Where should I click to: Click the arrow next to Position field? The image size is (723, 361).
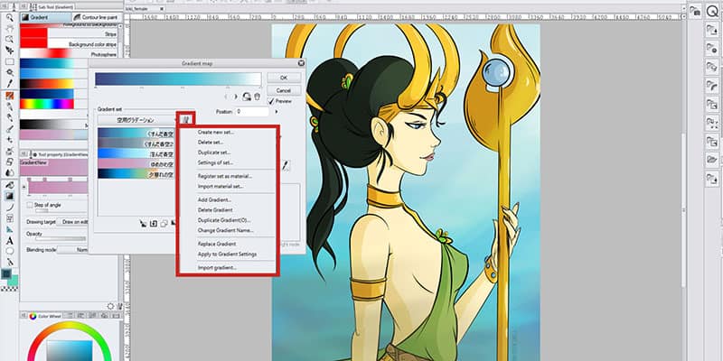[277, 111]
